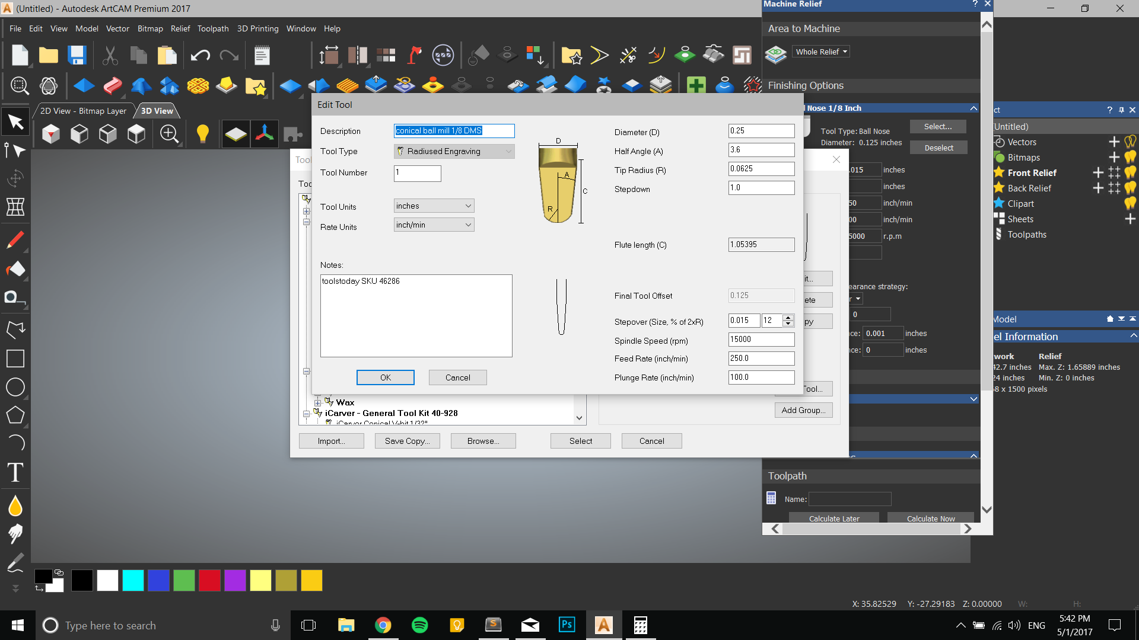This screenshot has width=1139, height=640.
Task: Click the calculator icon beside Toolpath Name
Action: [771, 498]
